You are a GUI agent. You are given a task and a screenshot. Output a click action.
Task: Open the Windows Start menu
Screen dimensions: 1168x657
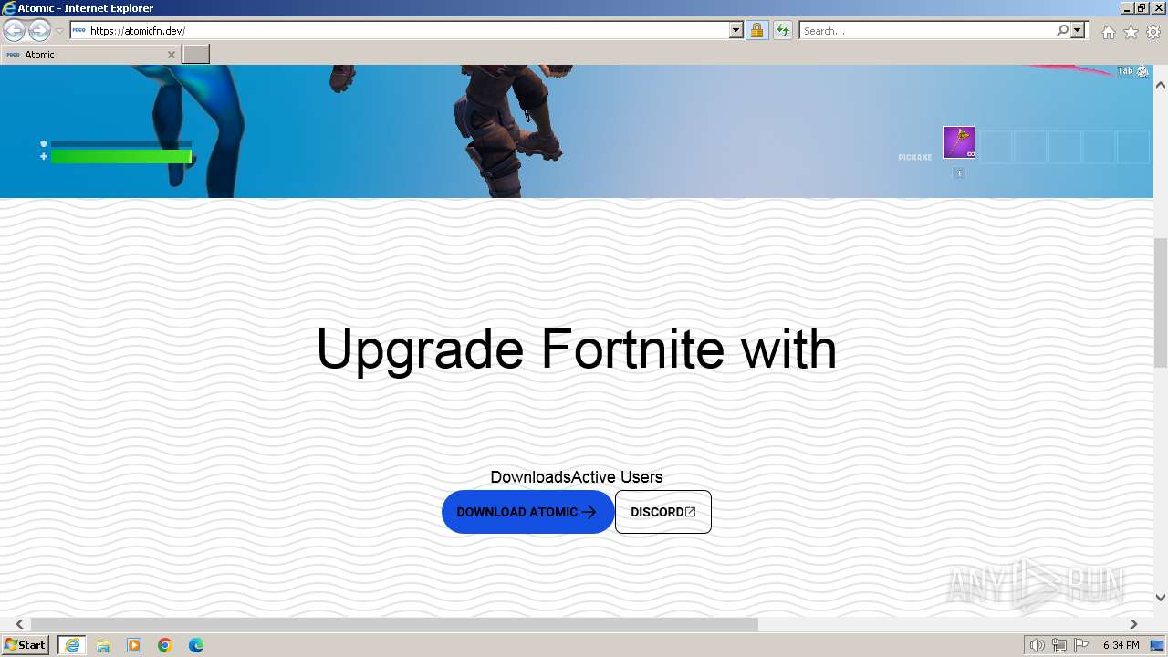point(26,645)
